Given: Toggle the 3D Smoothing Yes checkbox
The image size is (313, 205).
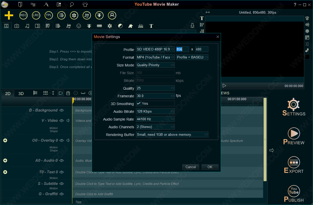Looking at the screenshot, I should click(x=139, y=104).
